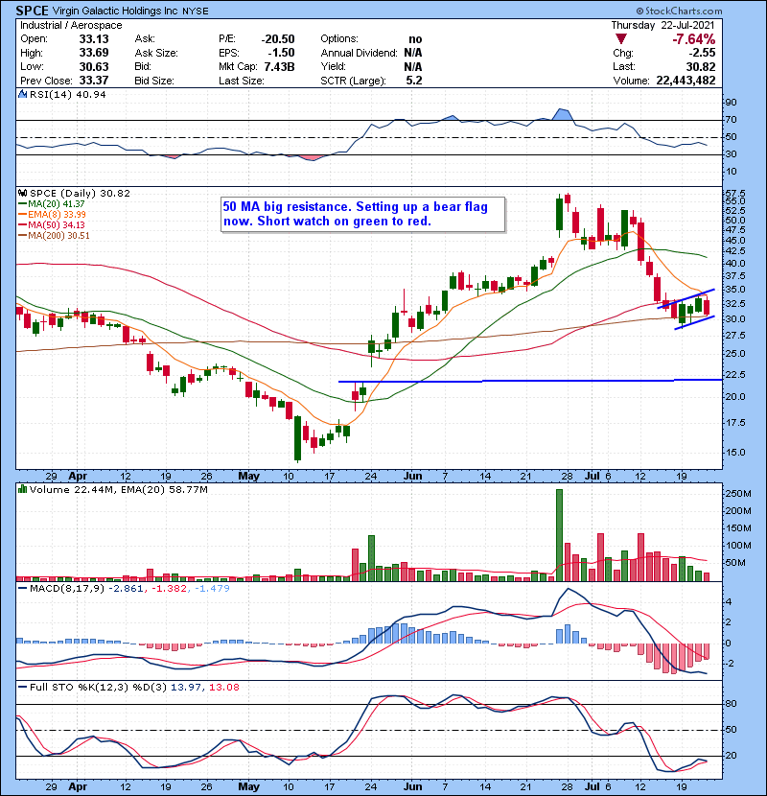Image resolution: width=767 pixels, height=796 pixels.
Task: Click the P/E value -20.50
Action: (278, 39)
